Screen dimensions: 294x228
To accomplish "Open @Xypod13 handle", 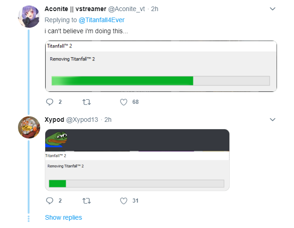I will coord(83,120).
